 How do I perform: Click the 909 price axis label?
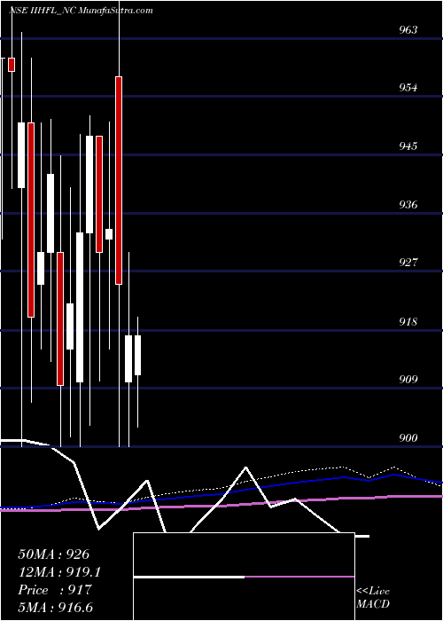click(408, 380)
